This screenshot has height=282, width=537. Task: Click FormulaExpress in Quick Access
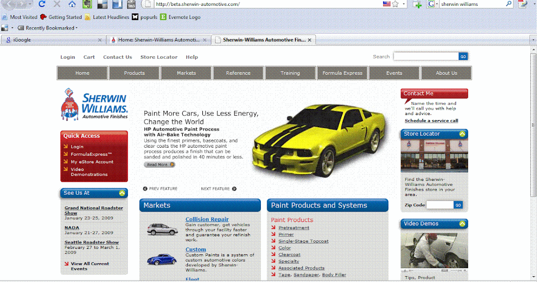coord(91,154)
